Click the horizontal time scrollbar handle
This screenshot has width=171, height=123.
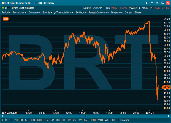click(x=85, y=116)
